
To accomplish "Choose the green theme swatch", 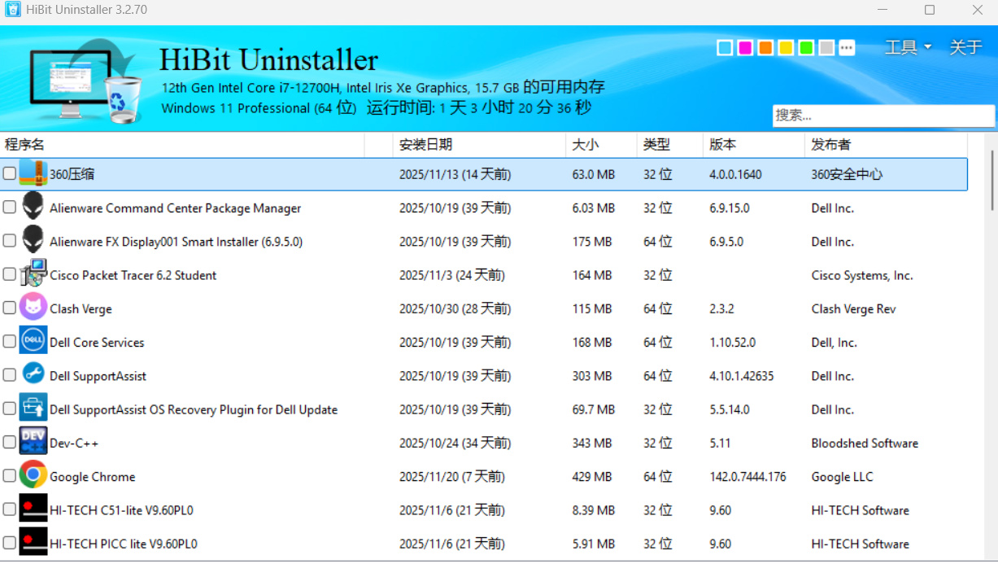I will click(806, 47).
